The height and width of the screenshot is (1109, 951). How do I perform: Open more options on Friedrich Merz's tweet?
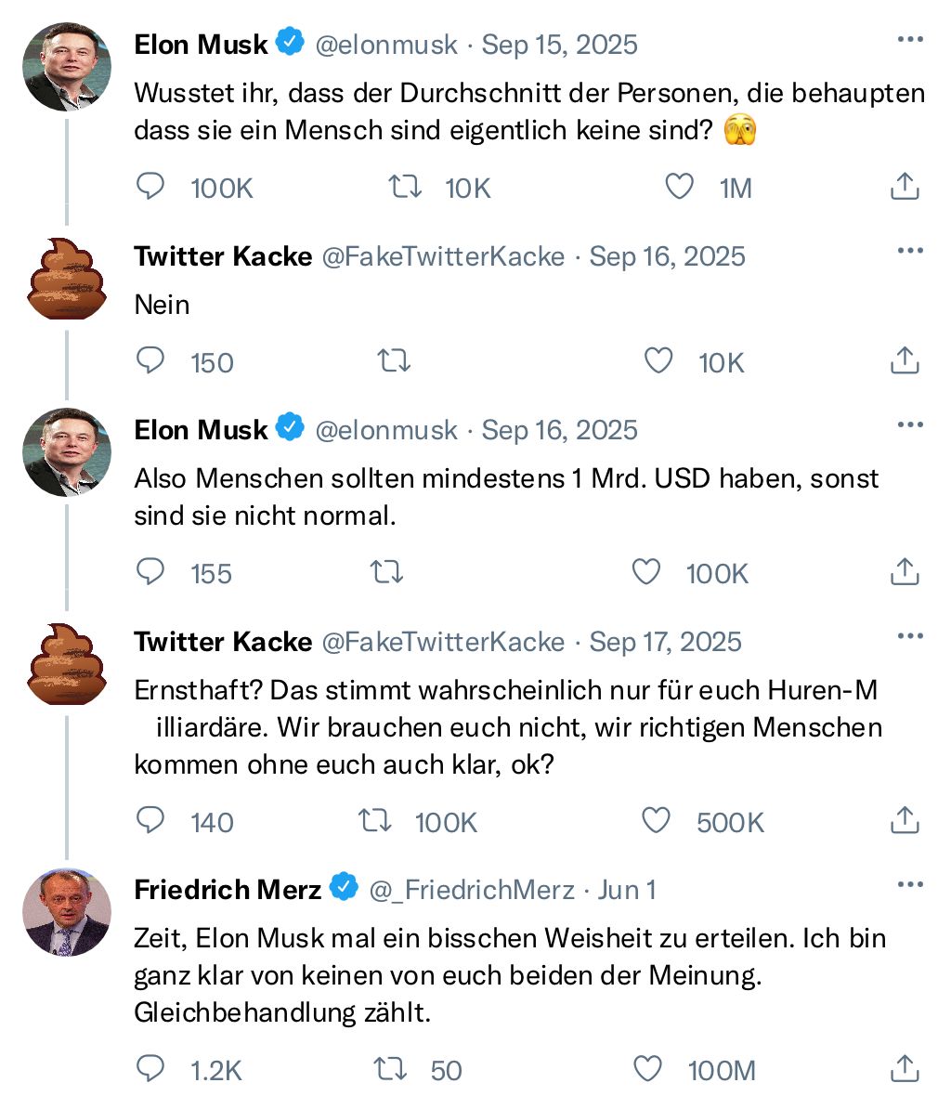point(910,884)
